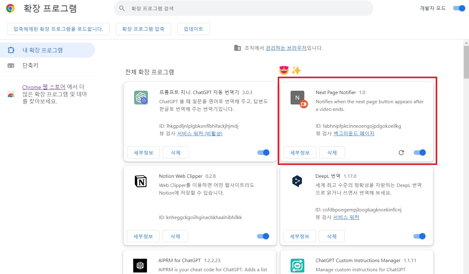Open 세부정보 for DeepL 번역
This screenshot has width=469, height=274.
(300, 236)
